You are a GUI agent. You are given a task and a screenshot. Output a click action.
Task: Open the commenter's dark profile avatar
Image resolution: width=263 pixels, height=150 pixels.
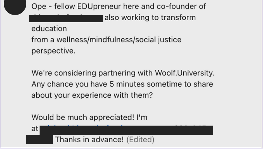14,6
